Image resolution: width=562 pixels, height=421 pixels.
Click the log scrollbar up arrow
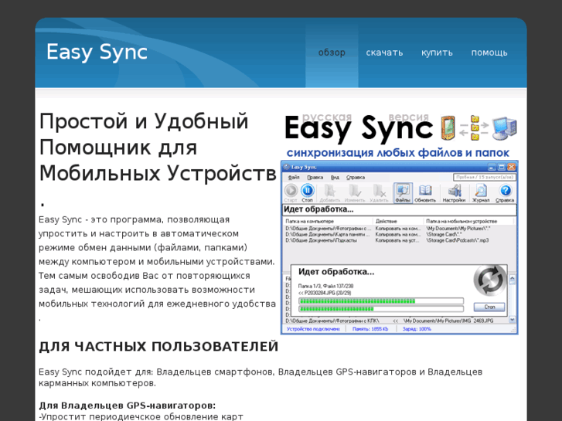pos(513,278)
